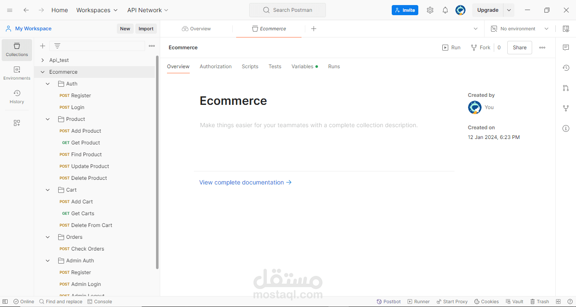576x307 pixels.
Task: Click the Invite button
Action: [405, 10]
